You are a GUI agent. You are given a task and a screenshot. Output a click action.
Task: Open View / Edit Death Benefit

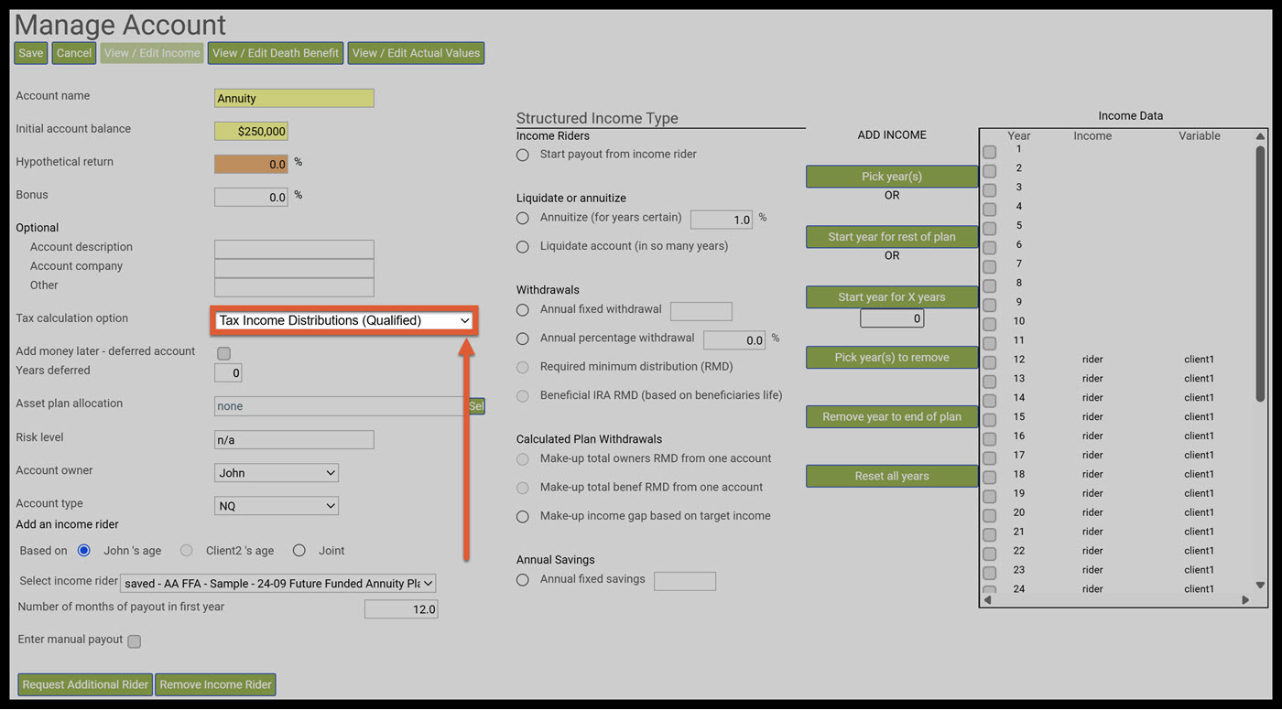(x=276, y=53)
